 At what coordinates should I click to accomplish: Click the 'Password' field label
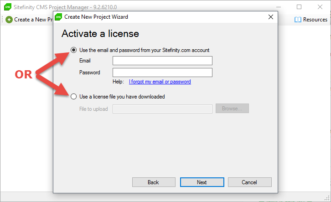(x=90, y=73)
